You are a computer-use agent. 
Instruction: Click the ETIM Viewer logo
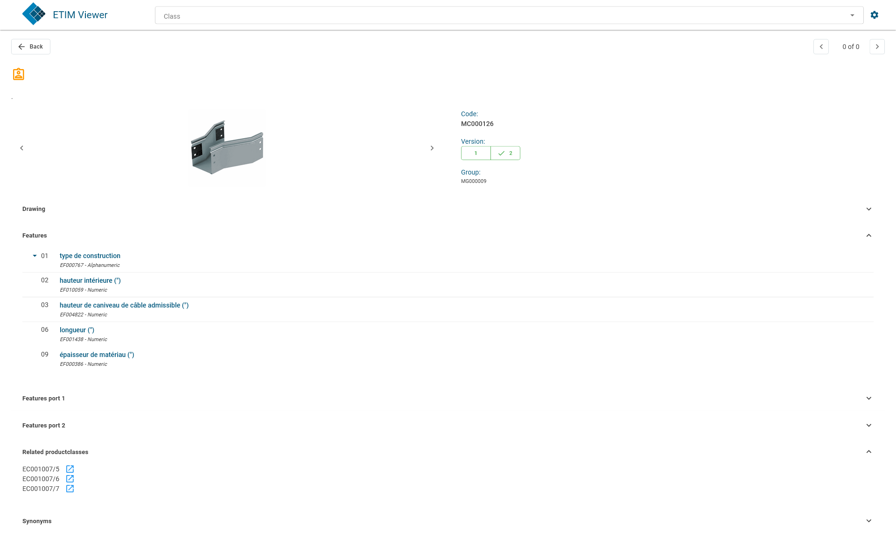[x=34, y=14]
